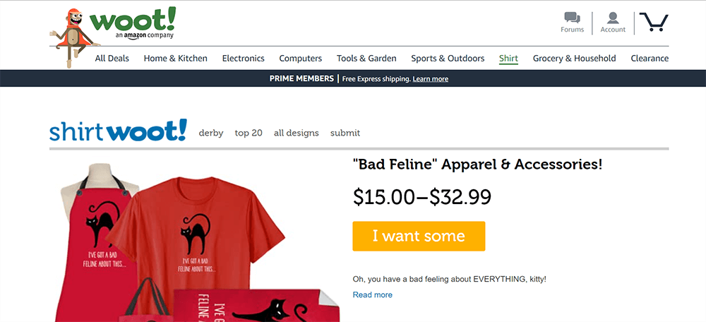Go to Grocery & Household
The image size is (706, 322).
(574, 59)
